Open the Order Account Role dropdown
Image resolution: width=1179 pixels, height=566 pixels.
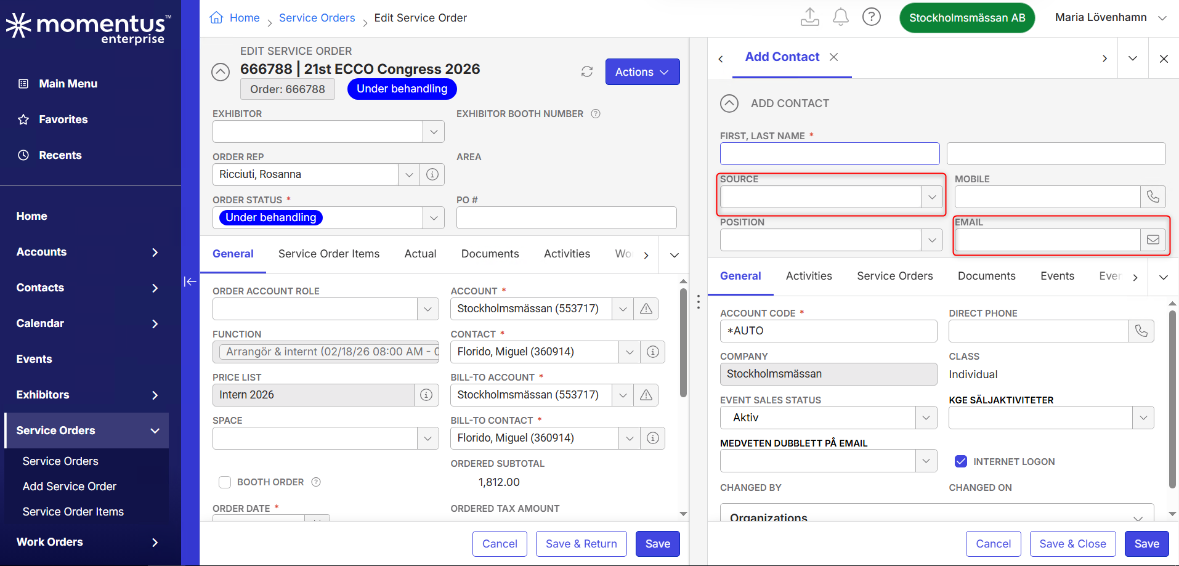tap(427, 309)
